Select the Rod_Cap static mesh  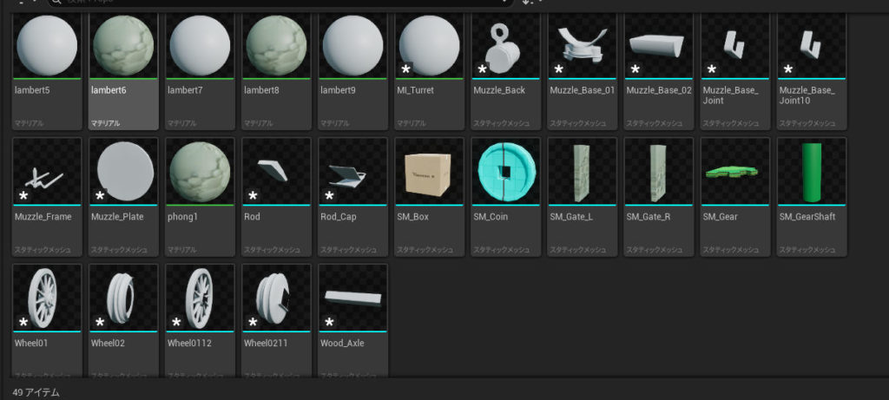(353, 172)
